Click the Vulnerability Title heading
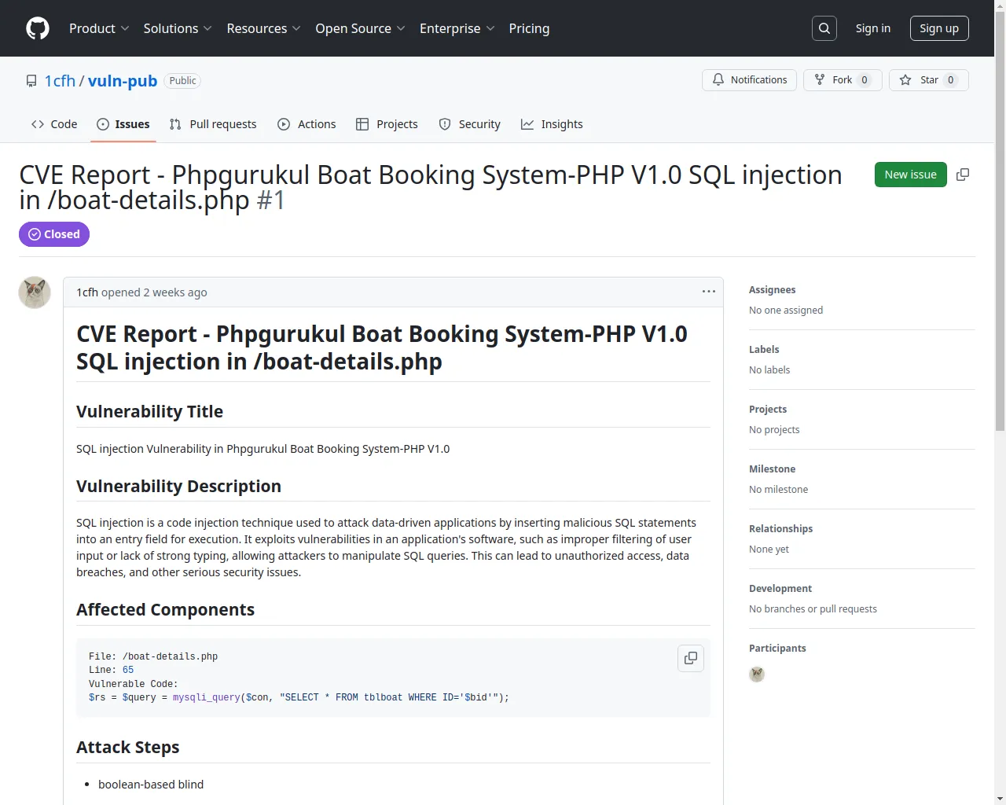The height and width of the screenshot is (805, 1006). (149, 411)
